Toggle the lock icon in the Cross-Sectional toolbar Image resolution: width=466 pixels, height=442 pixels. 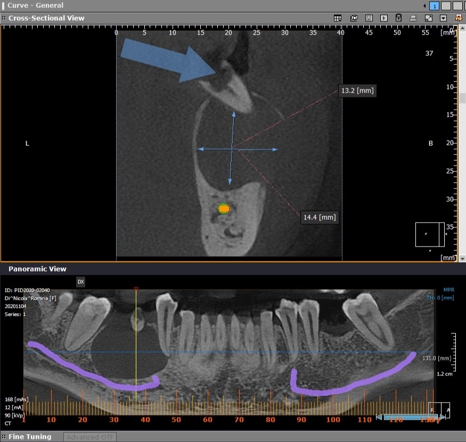pos(398,18)
